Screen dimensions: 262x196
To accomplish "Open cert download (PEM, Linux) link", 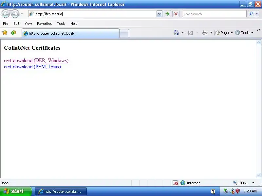I will (x=32, y=67).
